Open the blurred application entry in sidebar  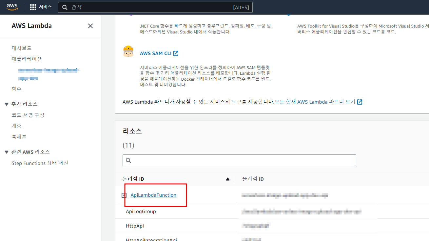click(x=49, y=74)
